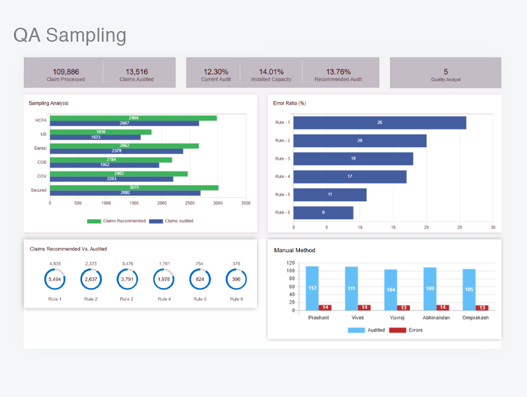Click Yuvraj's audited bar labeled 104
The width and height of the screenshot is (527, 397).
[x=391, y=290]
